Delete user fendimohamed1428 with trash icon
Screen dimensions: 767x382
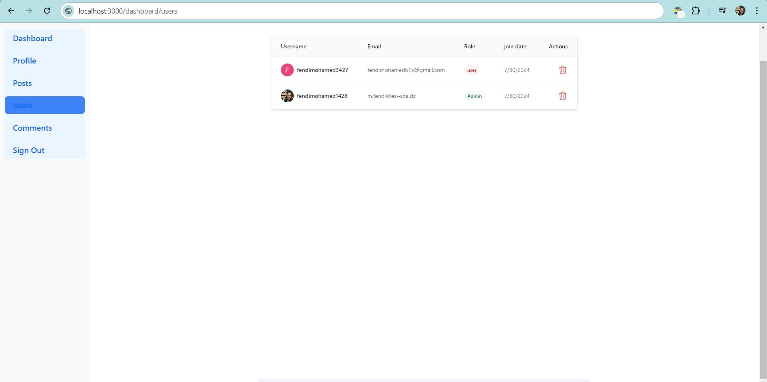click(x=562, y=96)
